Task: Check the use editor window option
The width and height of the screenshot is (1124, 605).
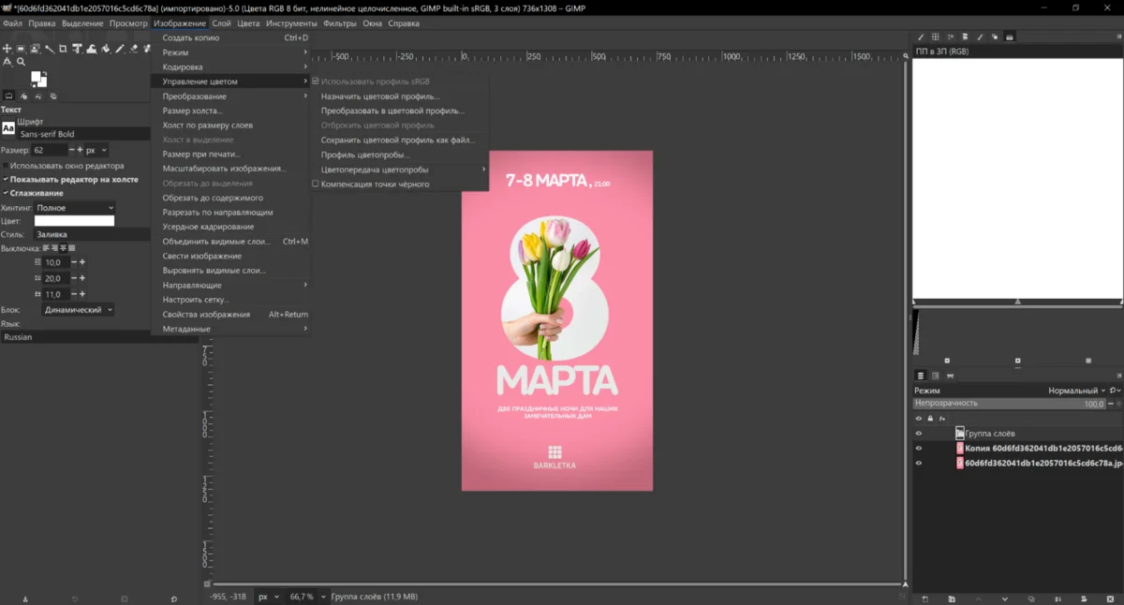Action: (x=6, y=166)
